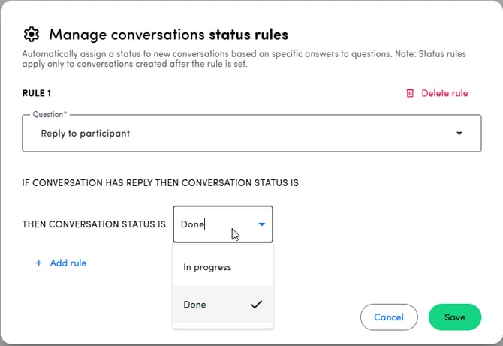
Task: Click the red trash can icon
Action: point(410,93)
